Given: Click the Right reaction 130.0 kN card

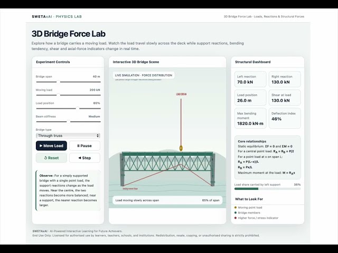Looking at the screenshot, I should click(x=285, y=80).
